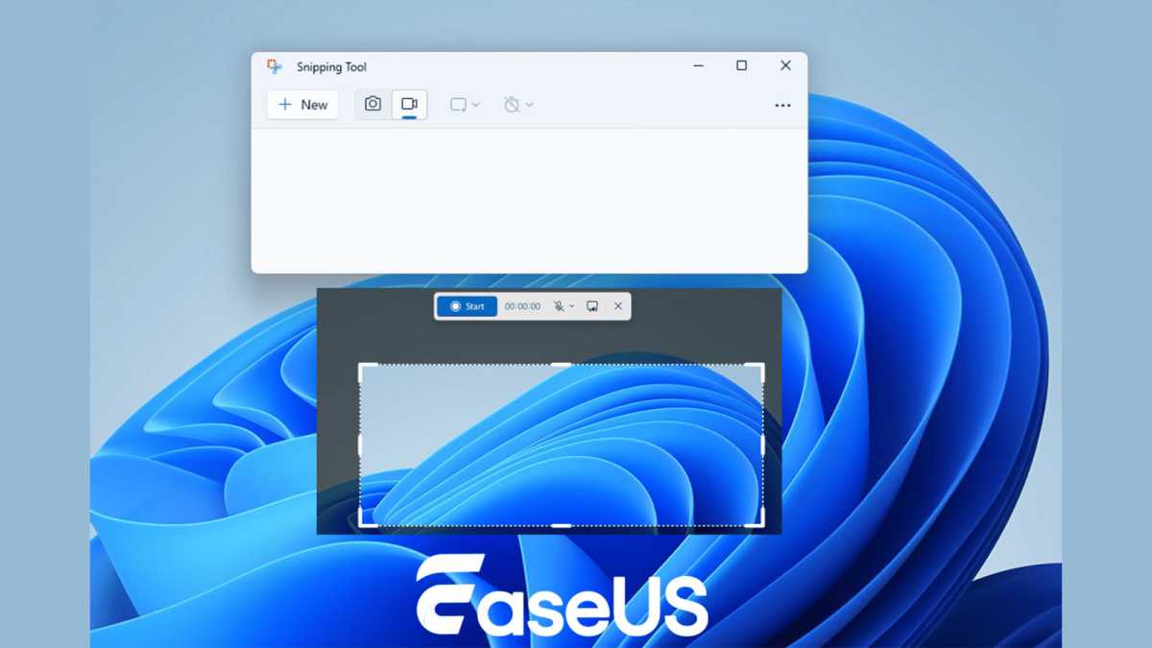Switch to Snip (camera) mode
This screenshot has width=1152, height=648.
373,104
